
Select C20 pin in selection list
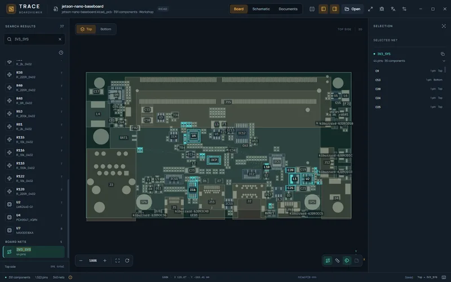[408, 89]
